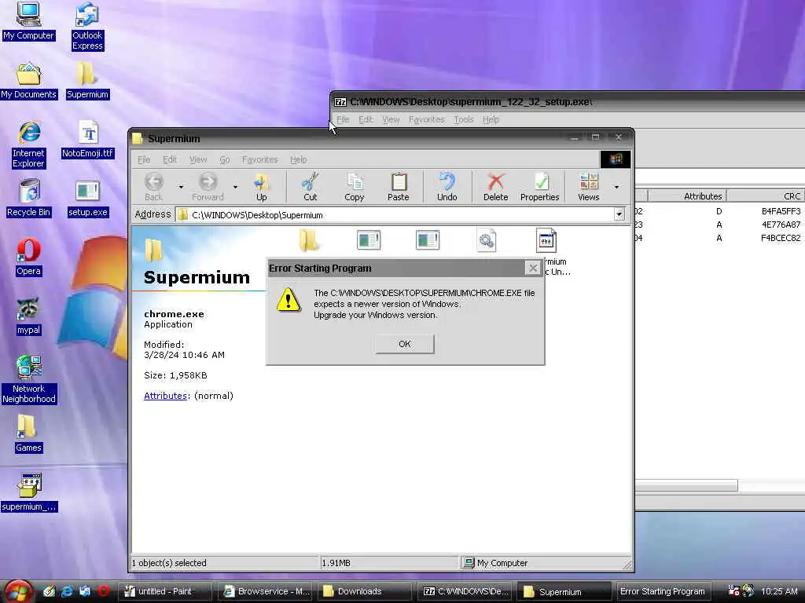
Task: Click OK in the Error Starting Program dialog
Action: click(405, 344)
